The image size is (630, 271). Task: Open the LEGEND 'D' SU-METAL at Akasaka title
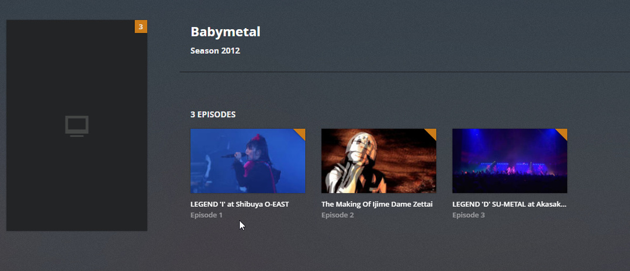pyautogui.click(x=510, y=204)
